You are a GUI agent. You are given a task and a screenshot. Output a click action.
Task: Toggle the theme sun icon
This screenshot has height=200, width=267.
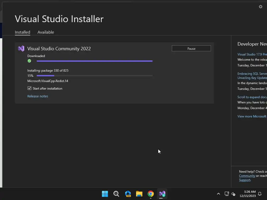tap(260, 7)
